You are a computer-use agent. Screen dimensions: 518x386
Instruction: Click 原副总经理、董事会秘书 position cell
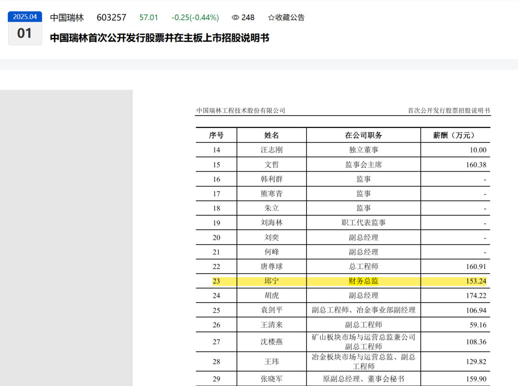[364, 379]
